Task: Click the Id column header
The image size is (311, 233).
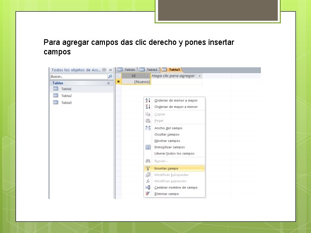Action: (136, 76)
